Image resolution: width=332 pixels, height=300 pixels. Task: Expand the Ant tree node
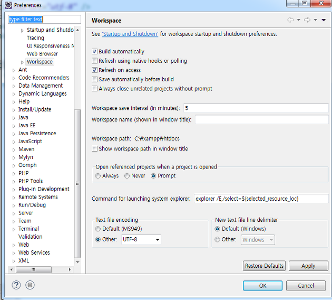14,70
